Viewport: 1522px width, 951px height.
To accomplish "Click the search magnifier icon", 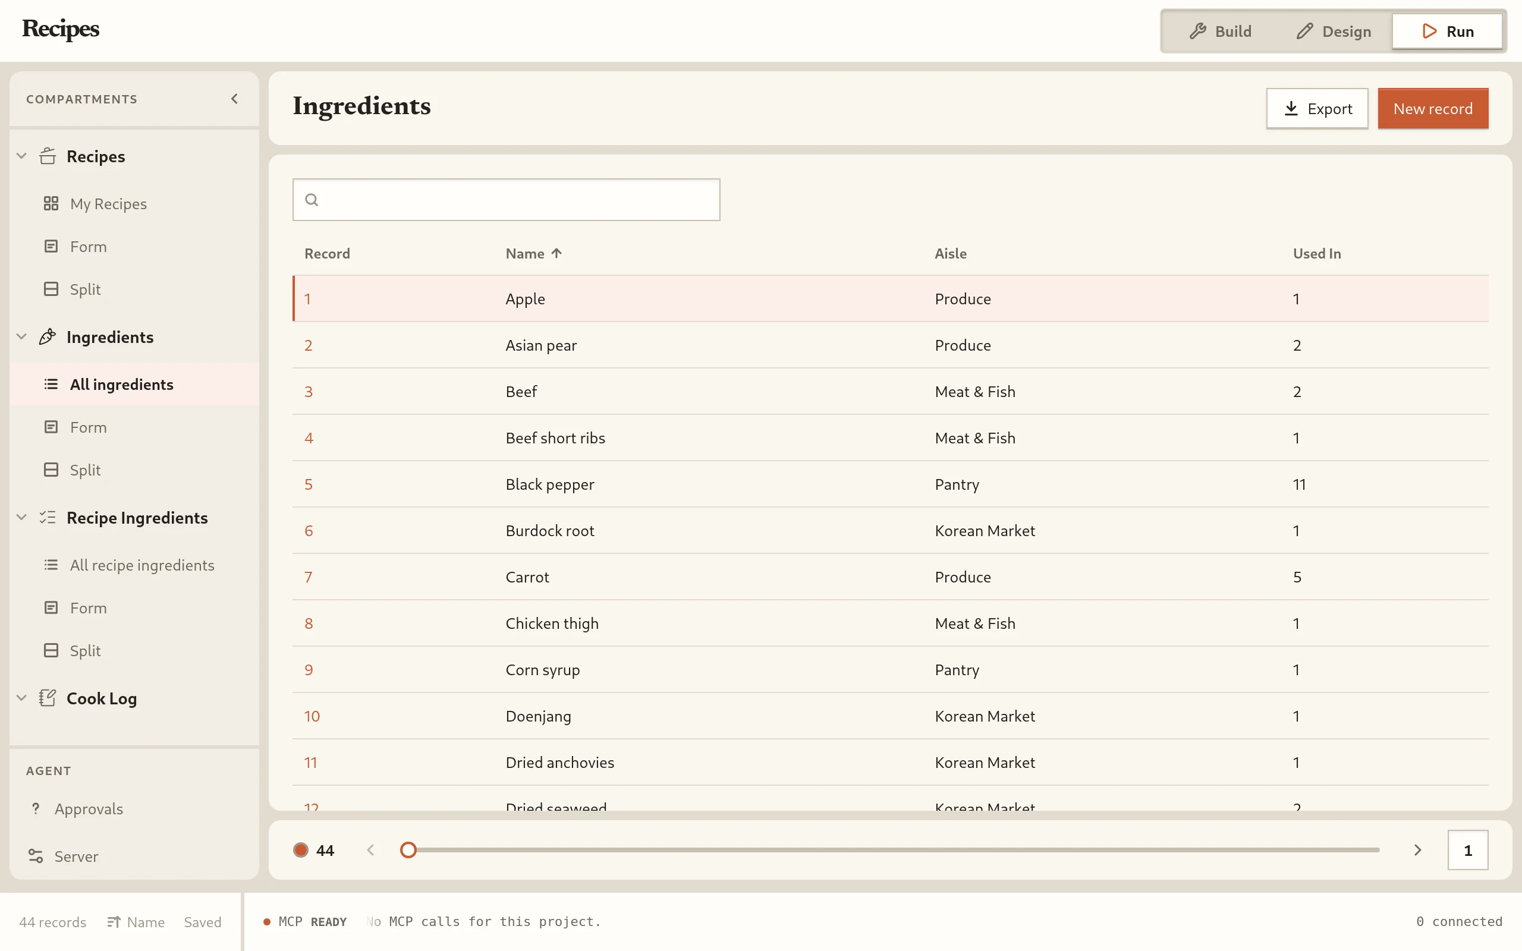I will [312, 200].
